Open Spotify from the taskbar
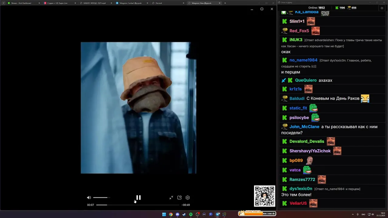 click(191, 214)
